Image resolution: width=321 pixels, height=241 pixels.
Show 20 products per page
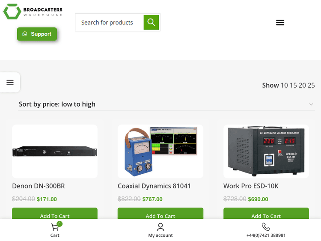302,85
